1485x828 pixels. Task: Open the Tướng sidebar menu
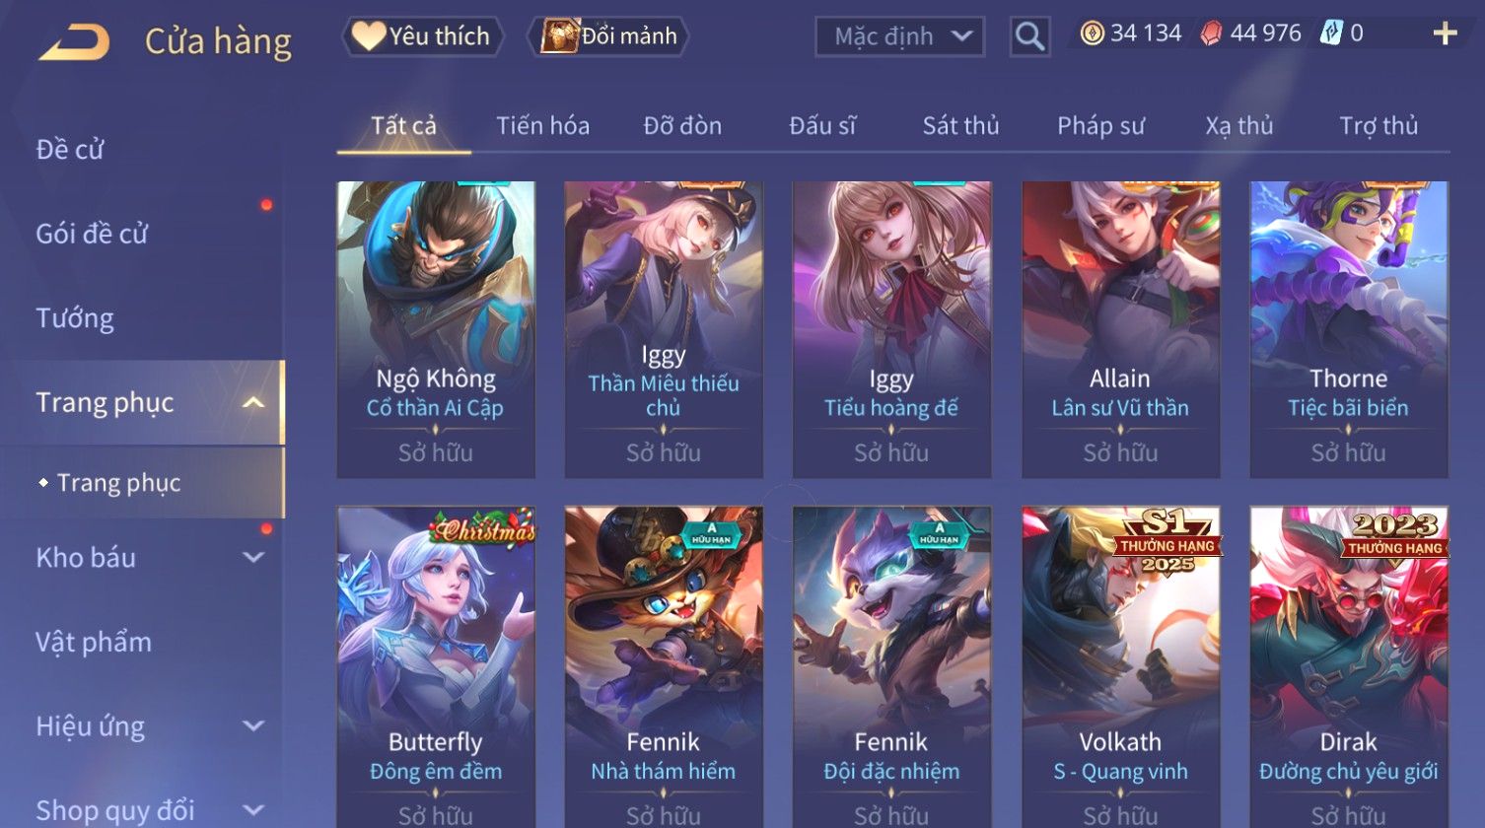[75, 318]
